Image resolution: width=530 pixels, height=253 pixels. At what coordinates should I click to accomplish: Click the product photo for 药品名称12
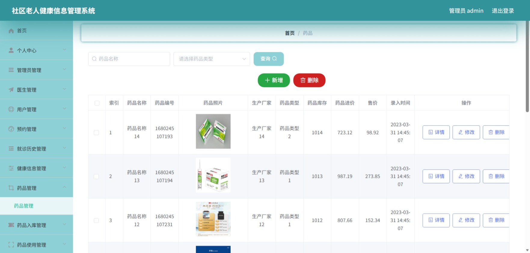pyautogui.click(x=213, y=219)
